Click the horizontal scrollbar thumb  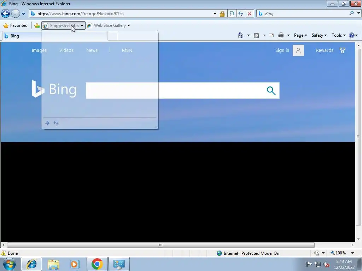pyautogui.click(x=161, y=245)
